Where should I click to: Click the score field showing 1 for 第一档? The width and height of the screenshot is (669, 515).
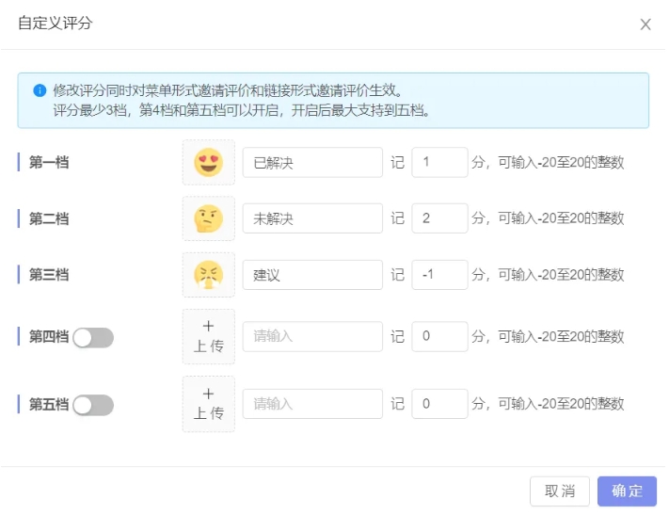[439, 162]
